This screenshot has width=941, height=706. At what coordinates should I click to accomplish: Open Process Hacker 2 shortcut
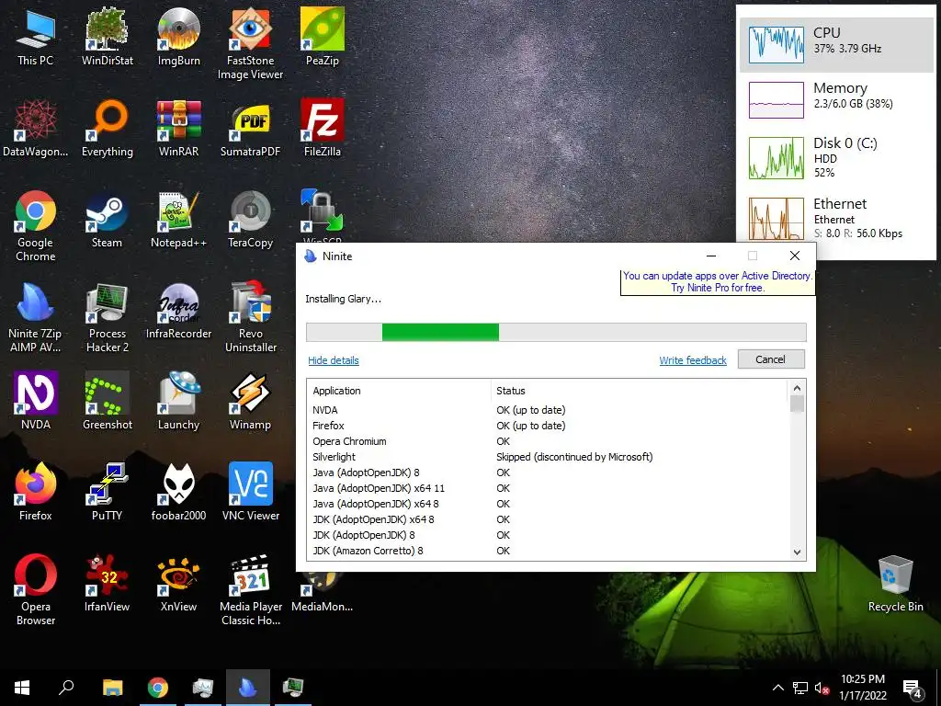[107, 317]
